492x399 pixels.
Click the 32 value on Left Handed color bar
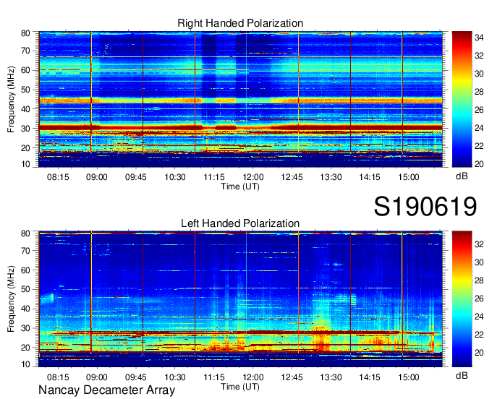pyautogui.click(x=479, y=244)
